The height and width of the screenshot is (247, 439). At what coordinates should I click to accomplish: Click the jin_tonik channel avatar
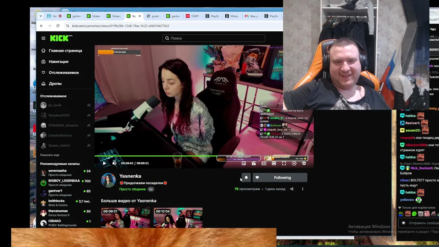[x=43, y=105]
